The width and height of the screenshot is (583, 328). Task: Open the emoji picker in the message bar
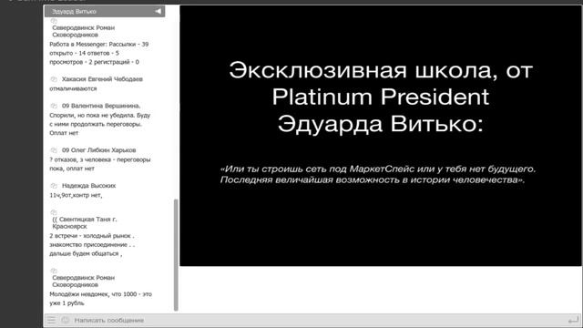[66, 320]
